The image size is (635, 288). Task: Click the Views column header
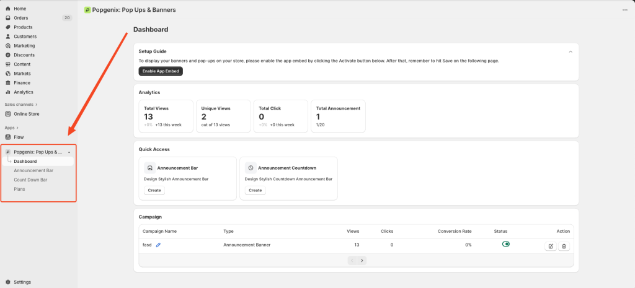[x=353, y=232]
